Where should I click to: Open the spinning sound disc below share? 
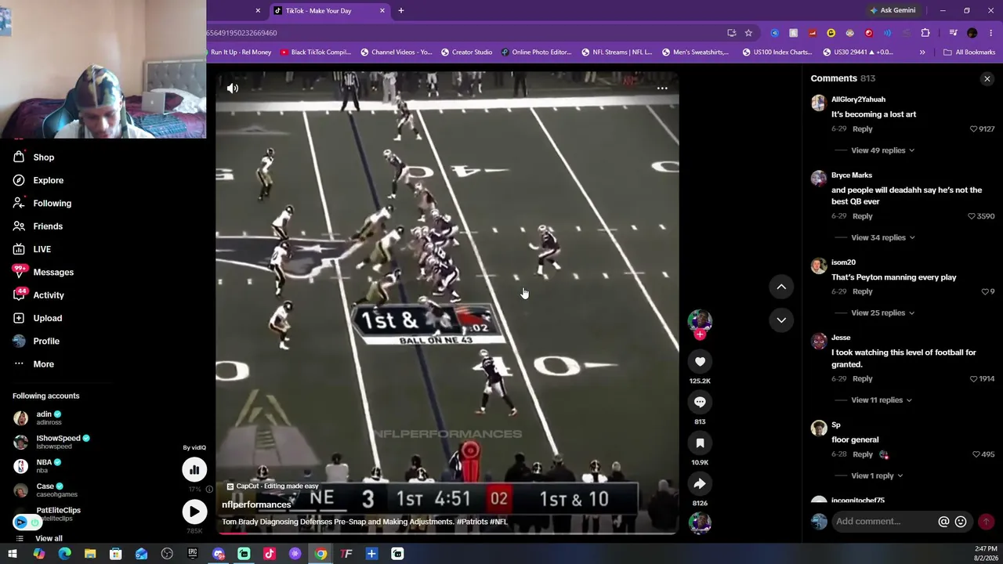(x=700, y=522)
